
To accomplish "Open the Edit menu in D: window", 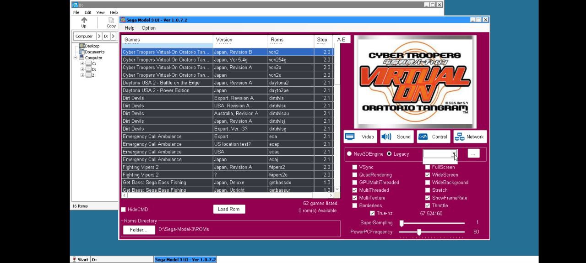I will pyautogui.click(x=88, y=12).
